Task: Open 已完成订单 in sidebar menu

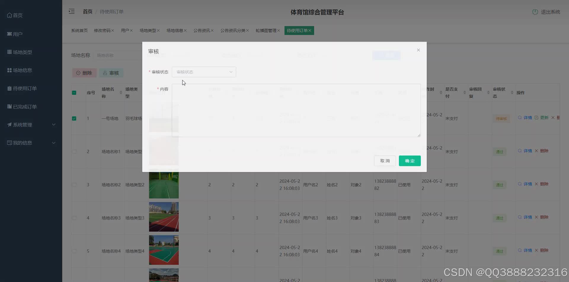Action: click(x=25, y=107)
